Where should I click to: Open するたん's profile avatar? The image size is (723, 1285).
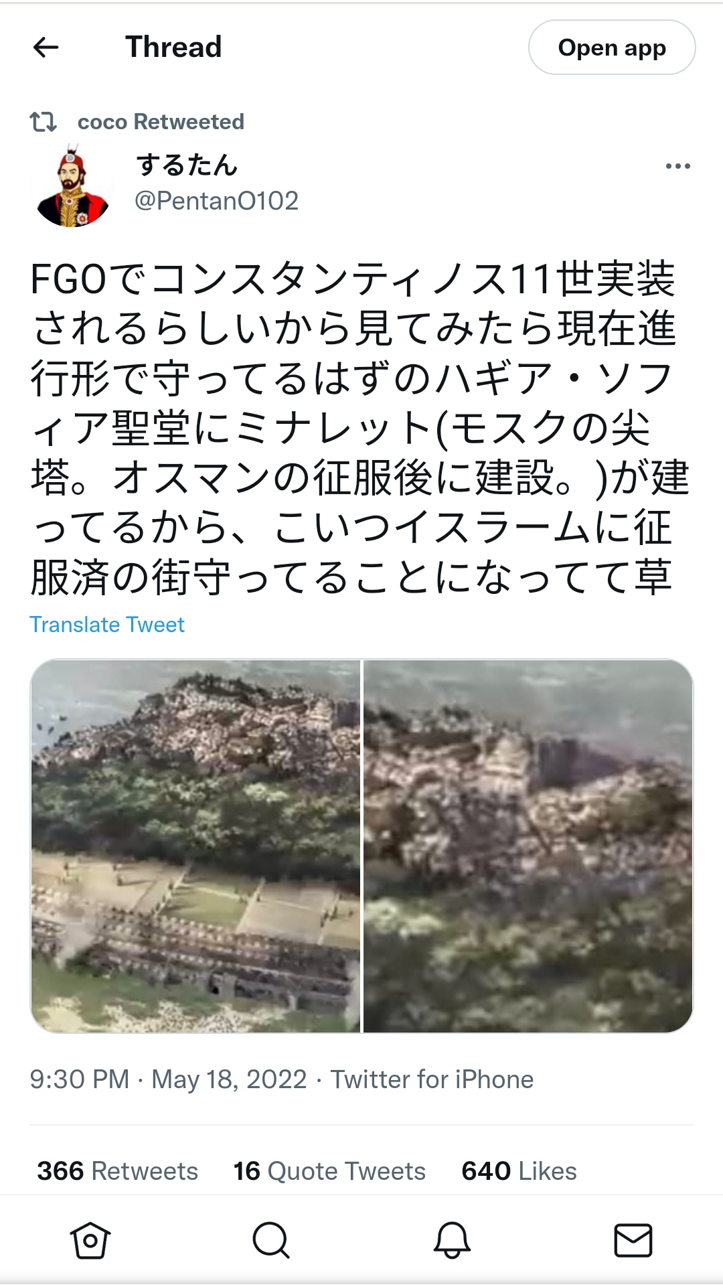[x=73, y=186]
